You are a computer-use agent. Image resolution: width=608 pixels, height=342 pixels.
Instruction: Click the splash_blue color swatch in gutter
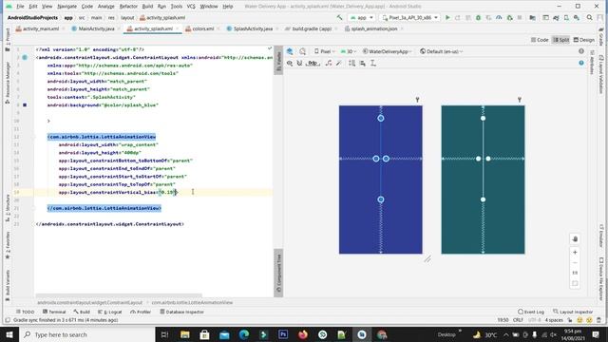(25, 105)
